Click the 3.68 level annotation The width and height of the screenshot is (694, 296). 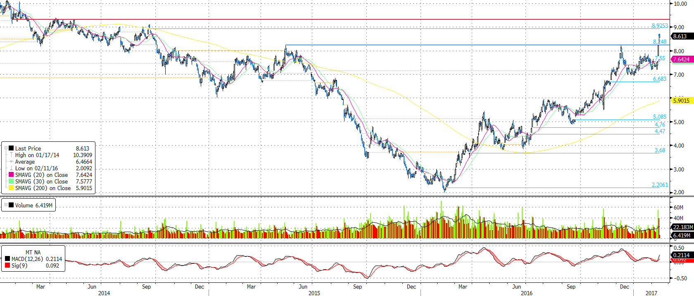[660, 150]
